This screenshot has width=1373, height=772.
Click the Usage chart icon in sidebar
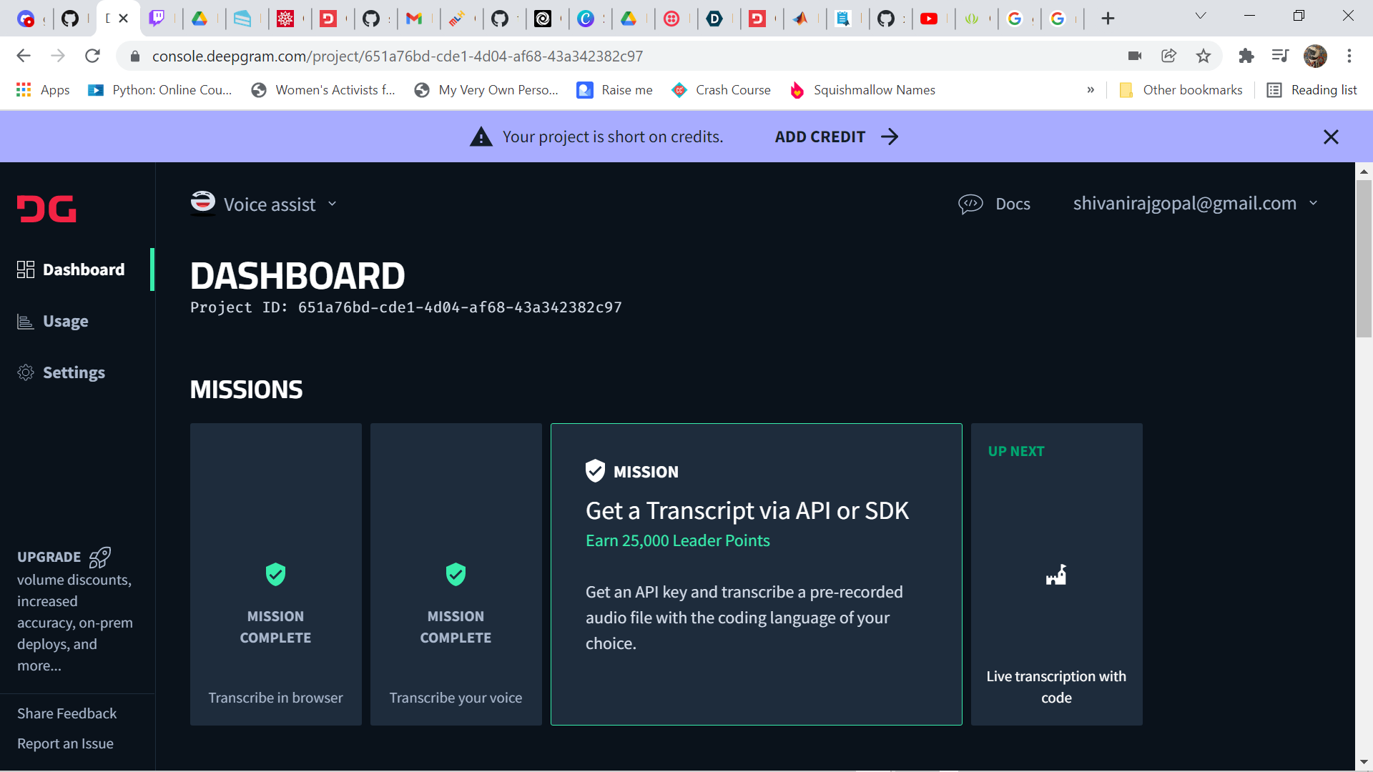coord(26,322)
